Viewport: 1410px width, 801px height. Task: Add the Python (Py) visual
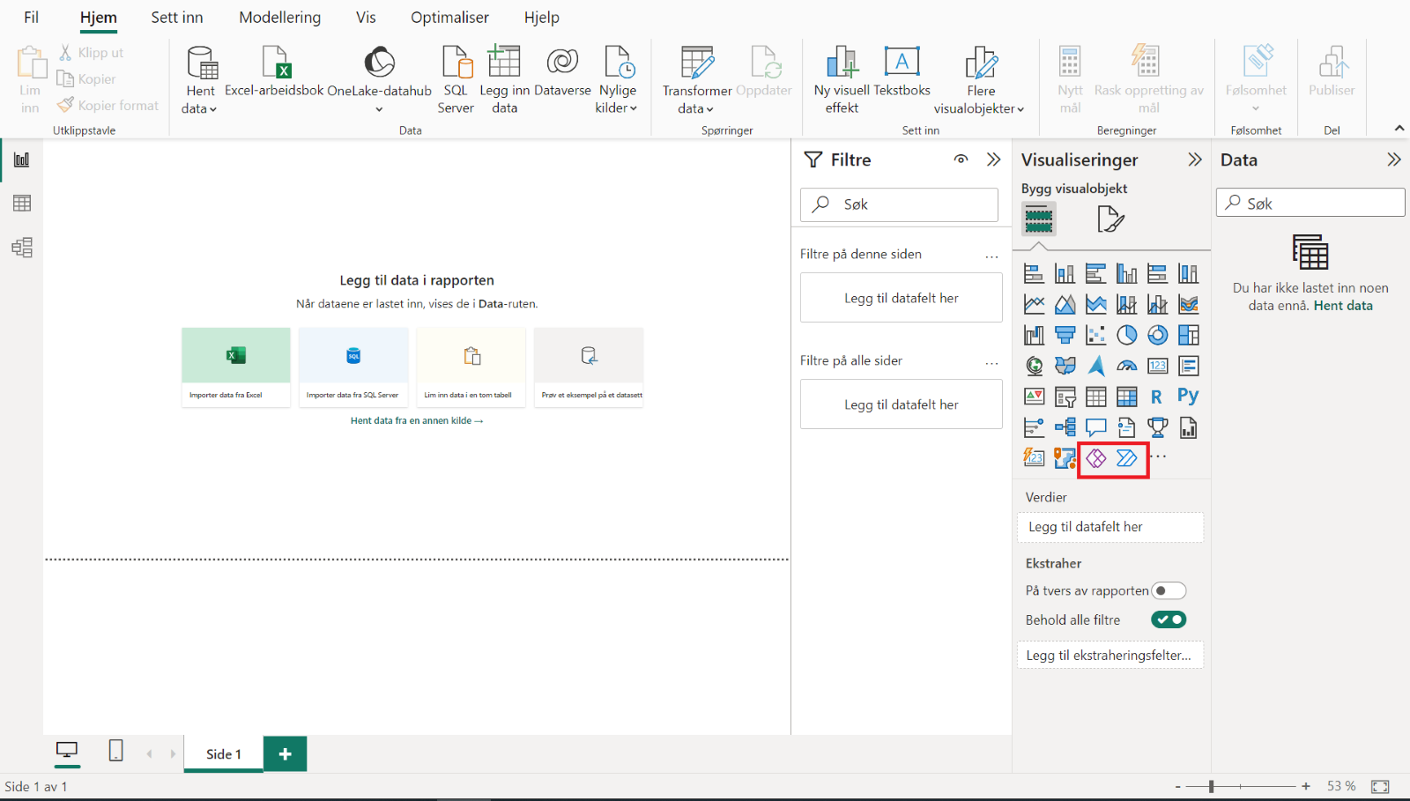click(1188, 397)
